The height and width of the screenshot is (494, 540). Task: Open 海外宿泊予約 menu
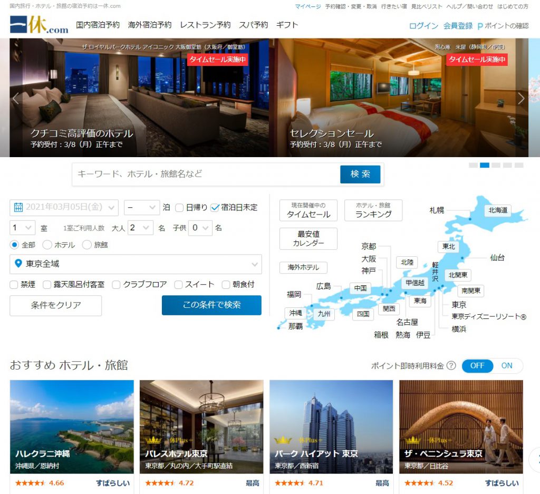150,25
